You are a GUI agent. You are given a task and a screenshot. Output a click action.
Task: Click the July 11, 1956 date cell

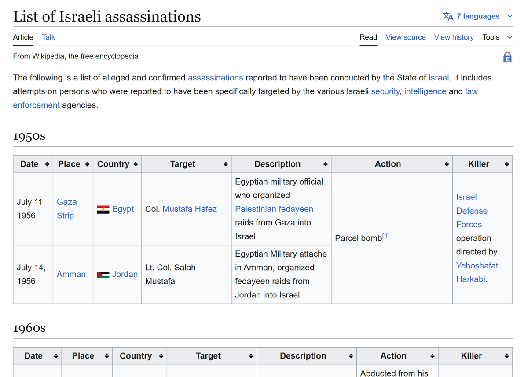[x=33, y=209]
